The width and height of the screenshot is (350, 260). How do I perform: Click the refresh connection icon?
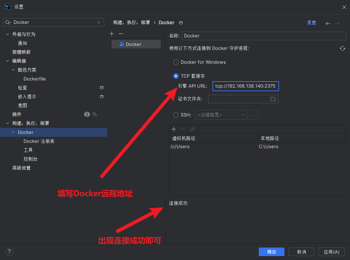[343, 48]
